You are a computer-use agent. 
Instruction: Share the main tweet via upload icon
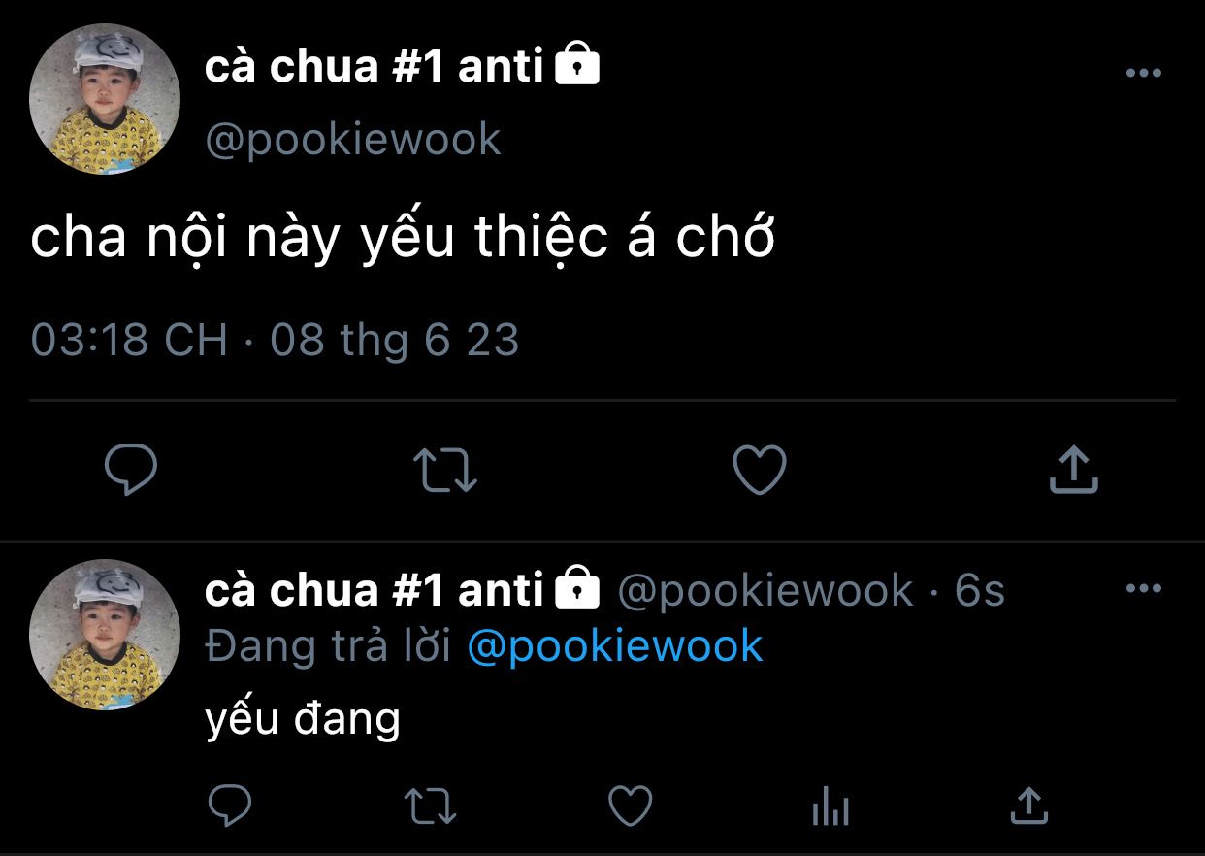(1074, 470)
